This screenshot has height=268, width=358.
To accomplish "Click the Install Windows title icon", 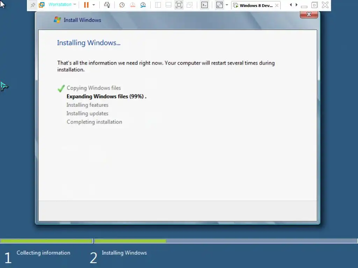I will coord(57,20).
